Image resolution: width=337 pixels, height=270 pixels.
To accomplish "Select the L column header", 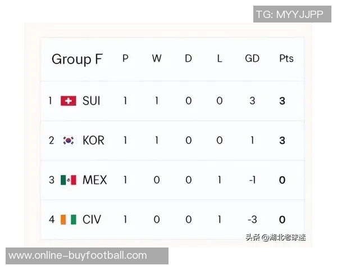I will point(220,58).
